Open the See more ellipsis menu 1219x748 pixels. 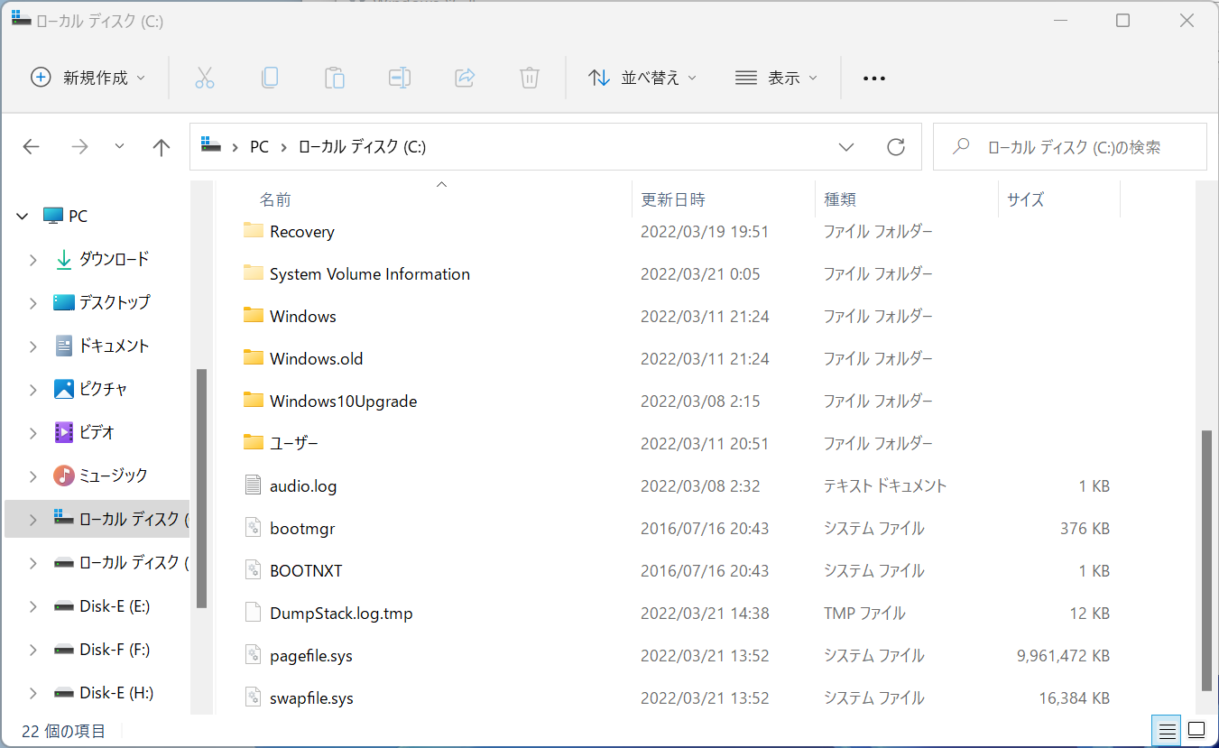point(873,78)
